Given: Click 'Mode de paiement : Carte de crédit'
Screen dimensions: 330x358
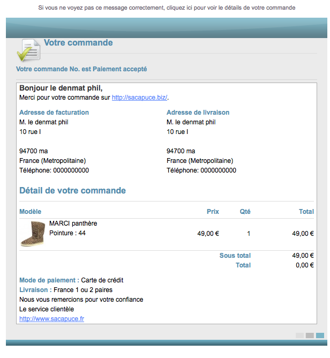Looking at the screenshot, I should (x=71, y=280).
